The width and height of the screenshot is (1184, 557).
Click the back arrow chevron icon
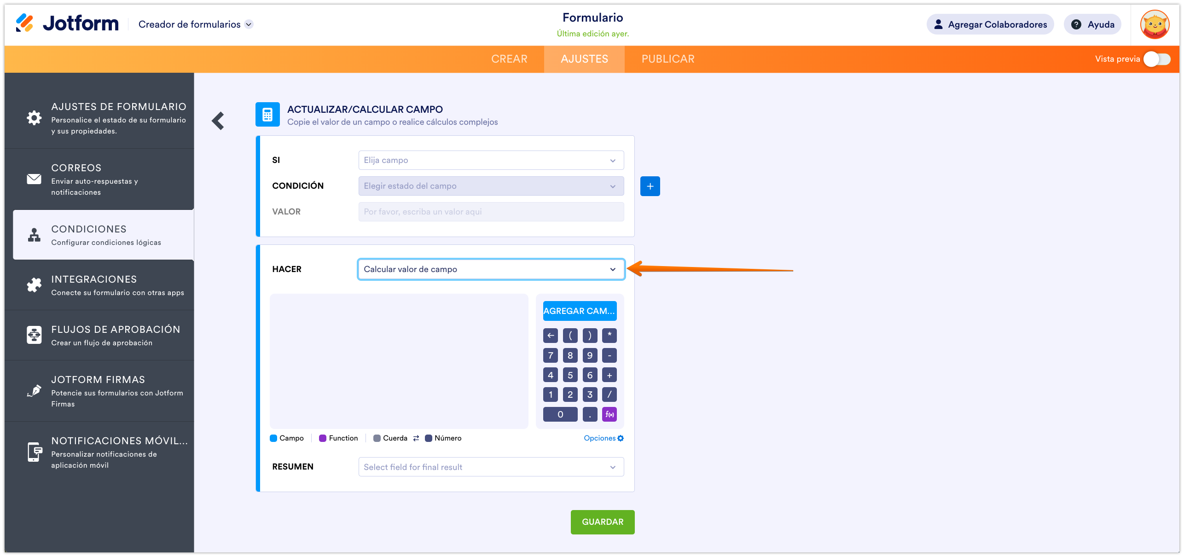pos(218,121)
